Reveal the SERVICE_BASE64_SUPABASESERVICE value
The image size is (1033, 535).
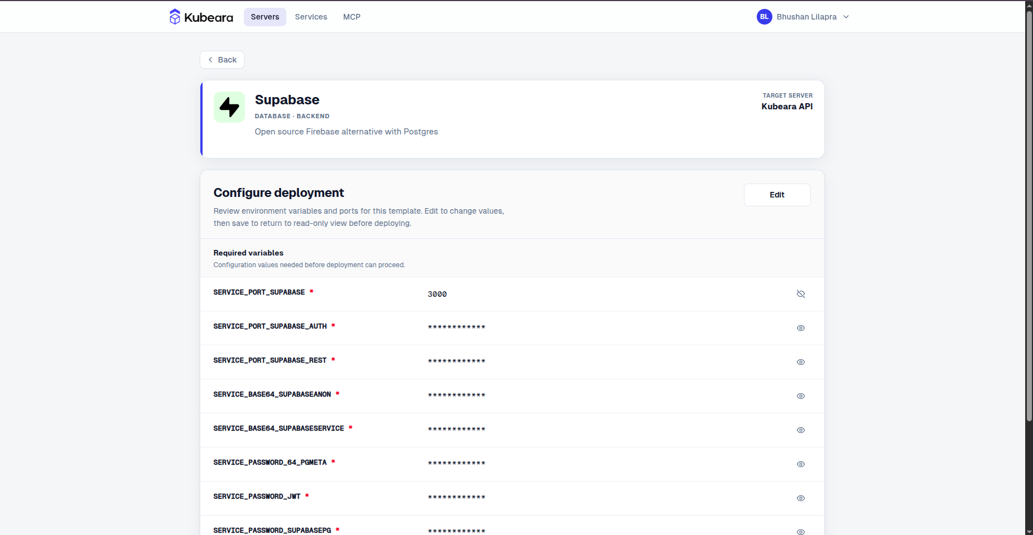[801, 430]
